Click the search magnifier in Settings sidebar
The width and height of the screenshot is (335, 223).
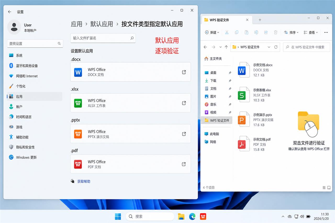pyautogui.click(x=59, y=44)
